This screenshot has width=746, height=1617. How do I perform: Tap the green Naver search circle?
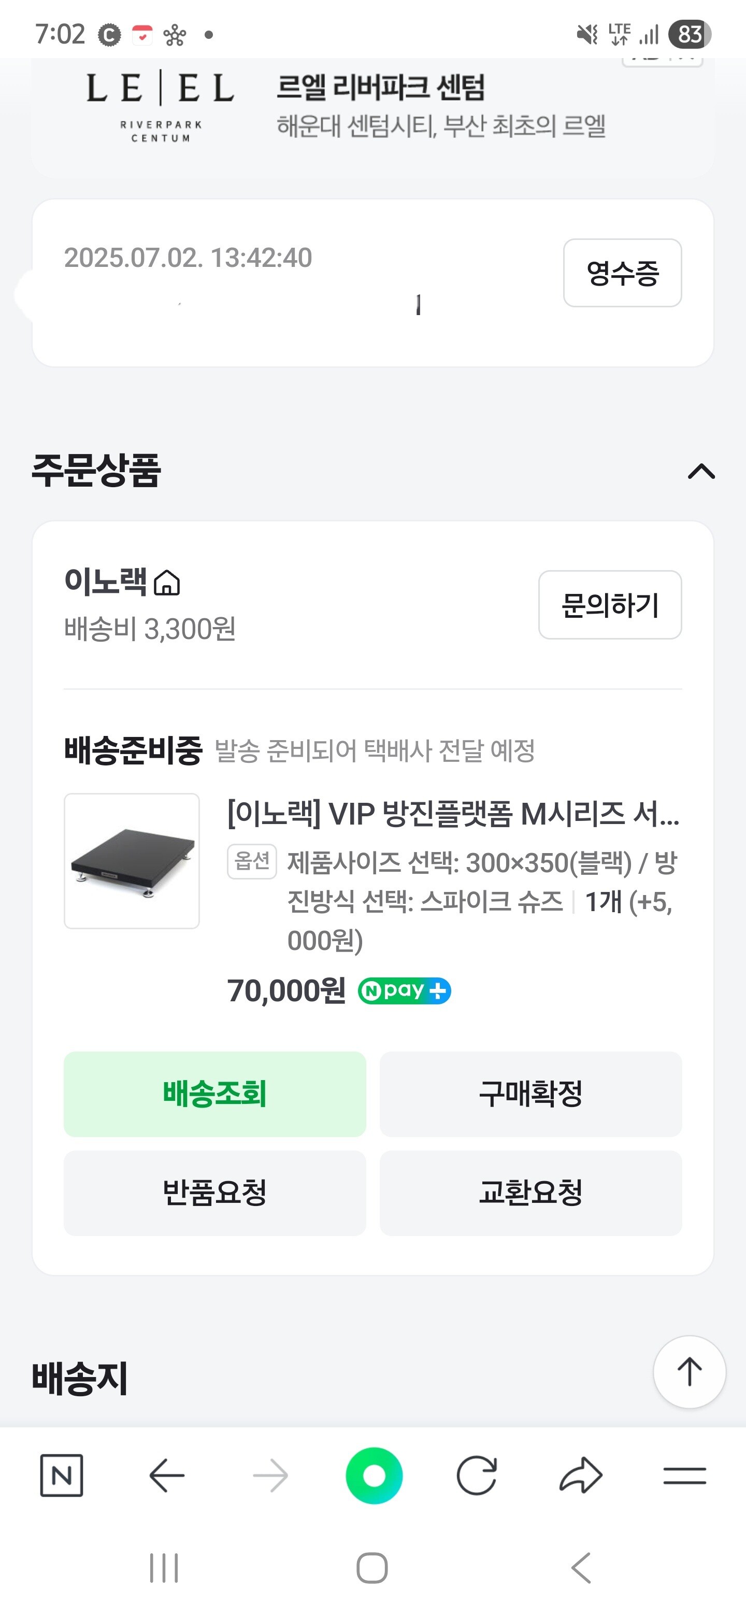[374, 1475]
